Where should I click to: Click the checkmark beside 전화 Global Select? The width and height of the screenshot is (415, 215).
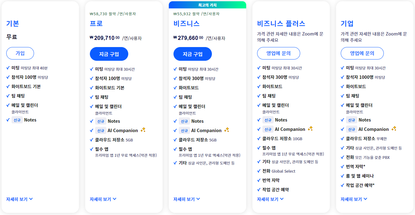click(258, 171)
